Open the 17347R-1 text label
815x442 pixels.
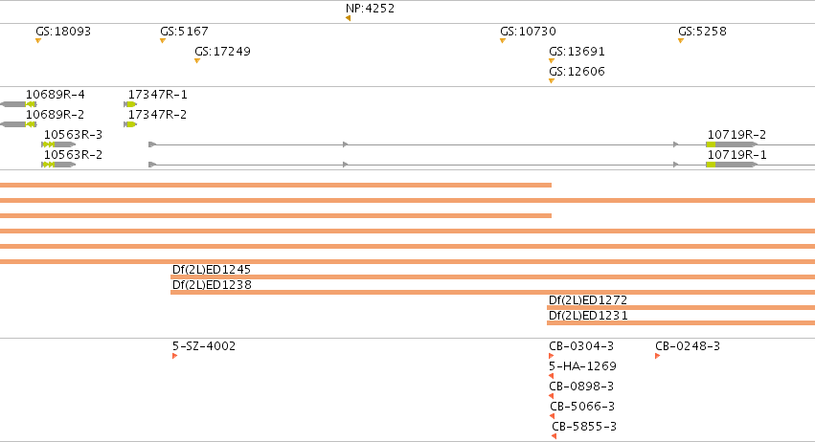[157, 95]
